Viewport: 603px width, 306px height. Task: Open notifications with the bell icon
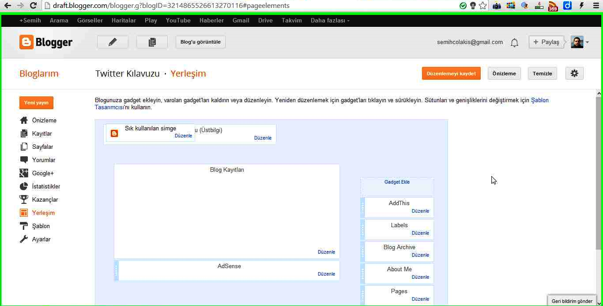tap(514, 43)
